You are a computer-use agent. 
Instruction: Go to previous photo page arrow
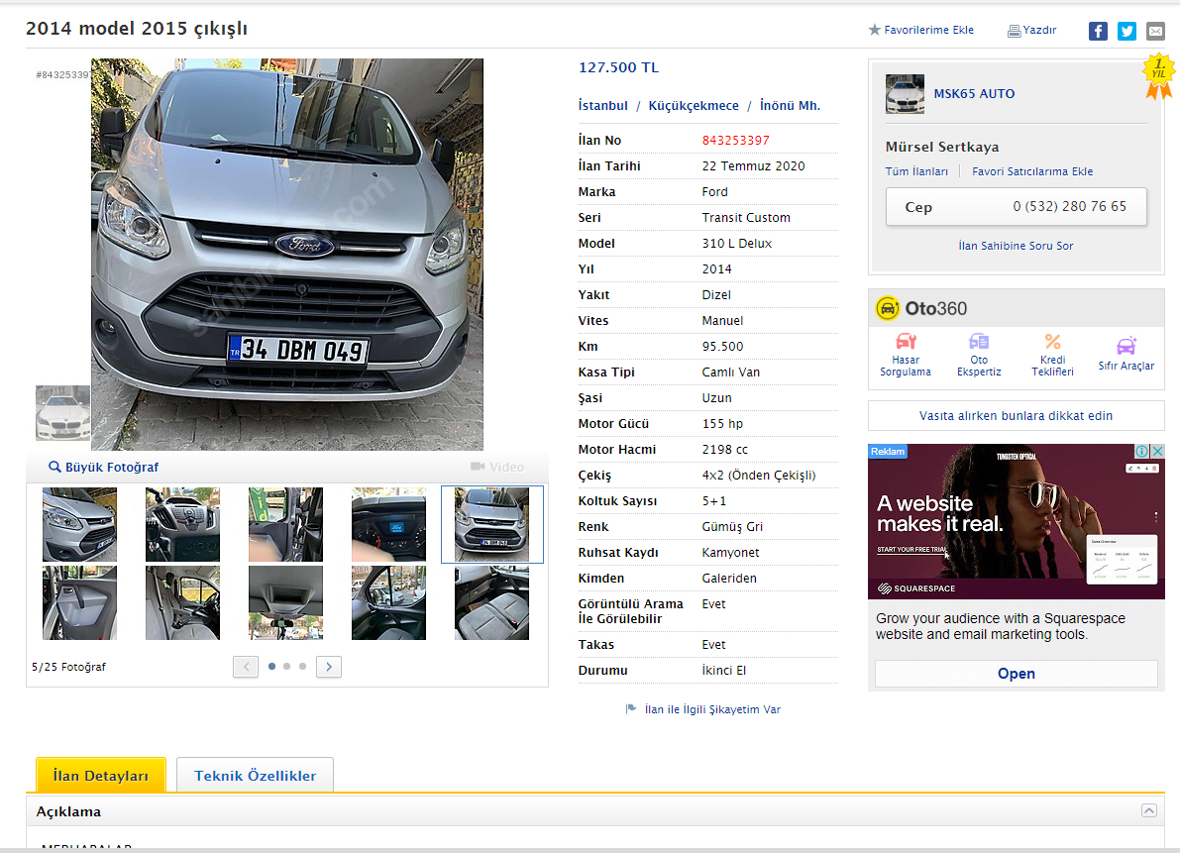[246, 667]
